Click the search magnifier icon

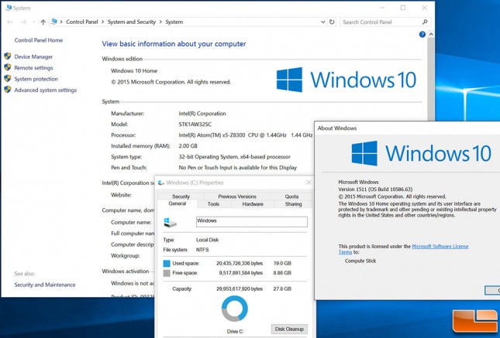(x=425, y=22)
